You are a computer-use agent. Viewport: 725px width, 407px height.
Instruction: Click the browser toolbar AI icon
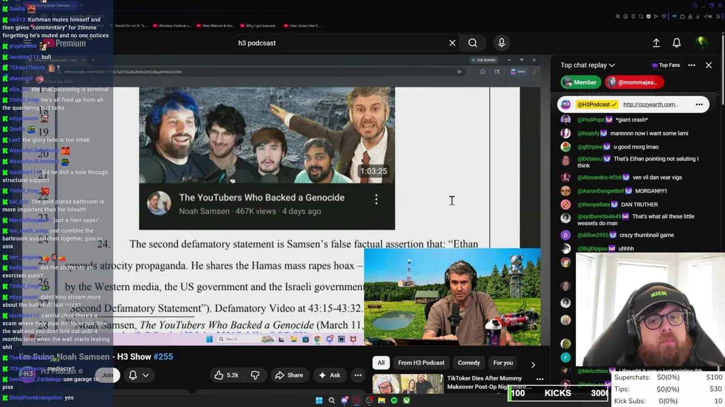click(708, 16)
